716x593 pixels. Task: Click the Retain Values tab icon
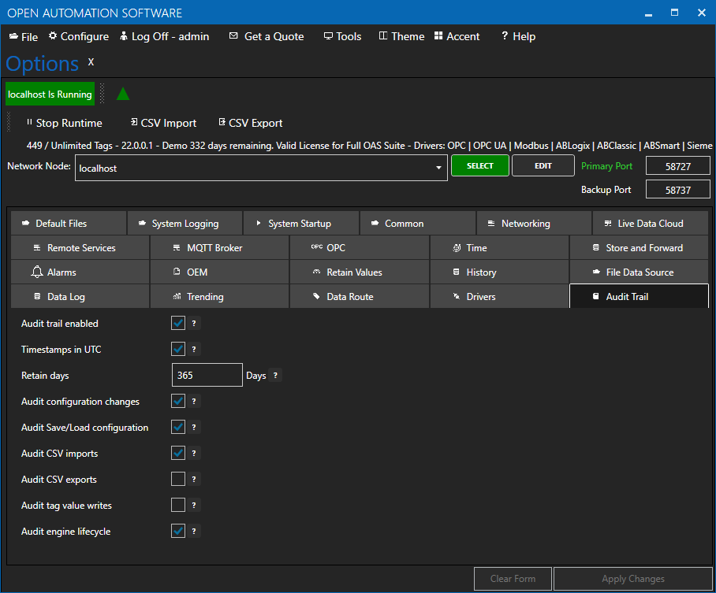(x=316, y=272)
